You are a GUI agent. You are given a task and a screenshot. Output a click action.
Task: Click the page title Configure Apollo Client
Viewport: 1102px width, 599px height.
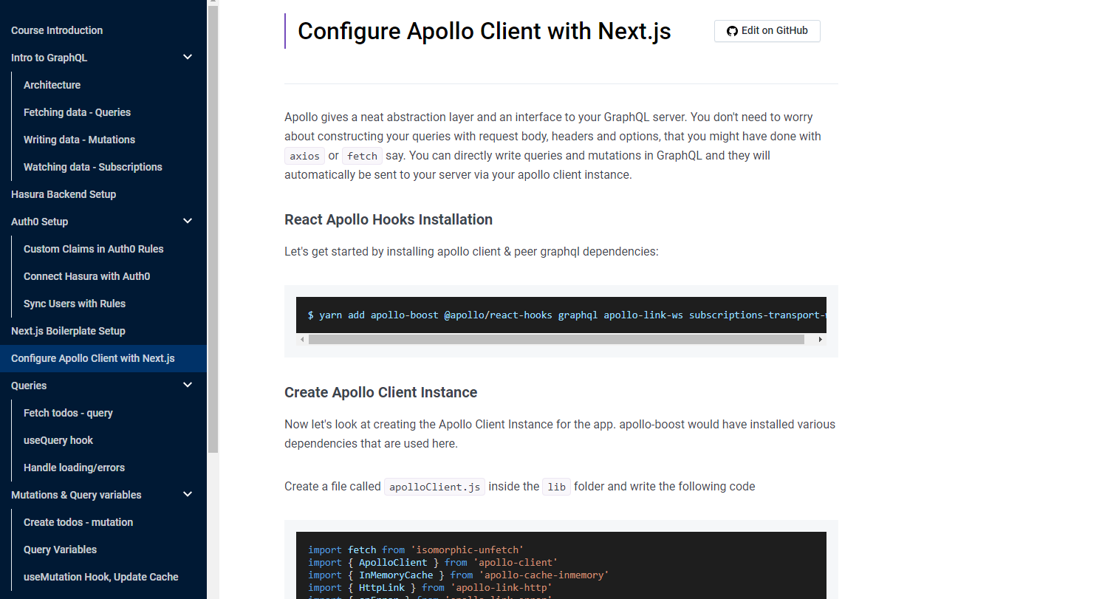[485, 31]
